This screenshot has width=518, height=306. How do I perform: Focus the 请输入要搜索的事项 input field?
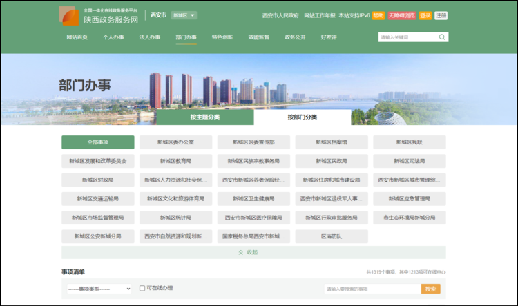(x=372, y=289)
